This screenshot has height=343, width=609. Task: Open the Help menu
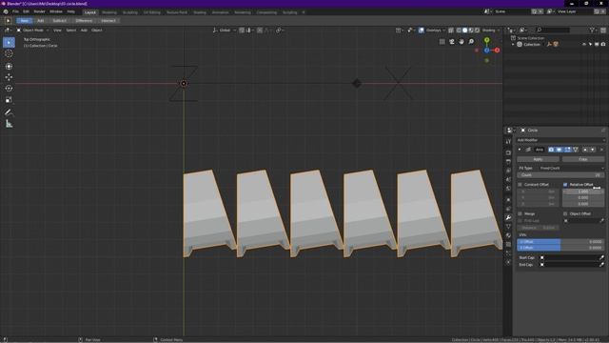pos(71,11)
